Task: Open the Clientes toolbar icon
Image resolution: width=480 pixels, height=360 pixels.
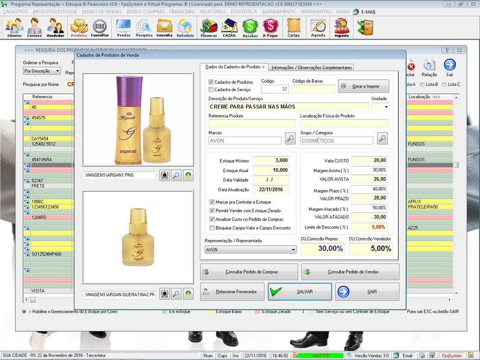Action: [x=14, y=26]
